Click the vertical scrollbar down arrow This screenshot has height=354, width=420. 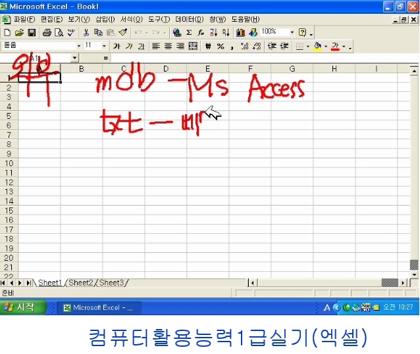click(x=414, y=275)
